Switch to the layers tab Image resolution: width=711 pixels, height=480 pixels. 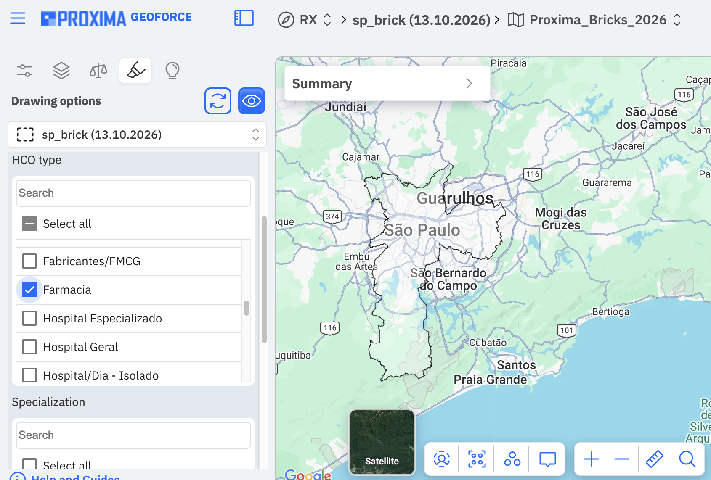pos(61,71)
